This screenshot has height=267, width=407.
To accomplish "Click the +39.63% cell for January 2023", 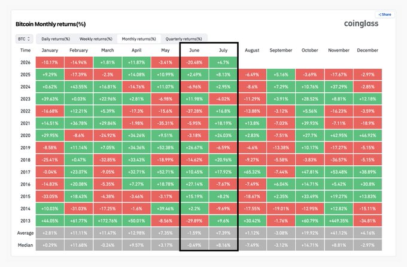I will point(50,99).
